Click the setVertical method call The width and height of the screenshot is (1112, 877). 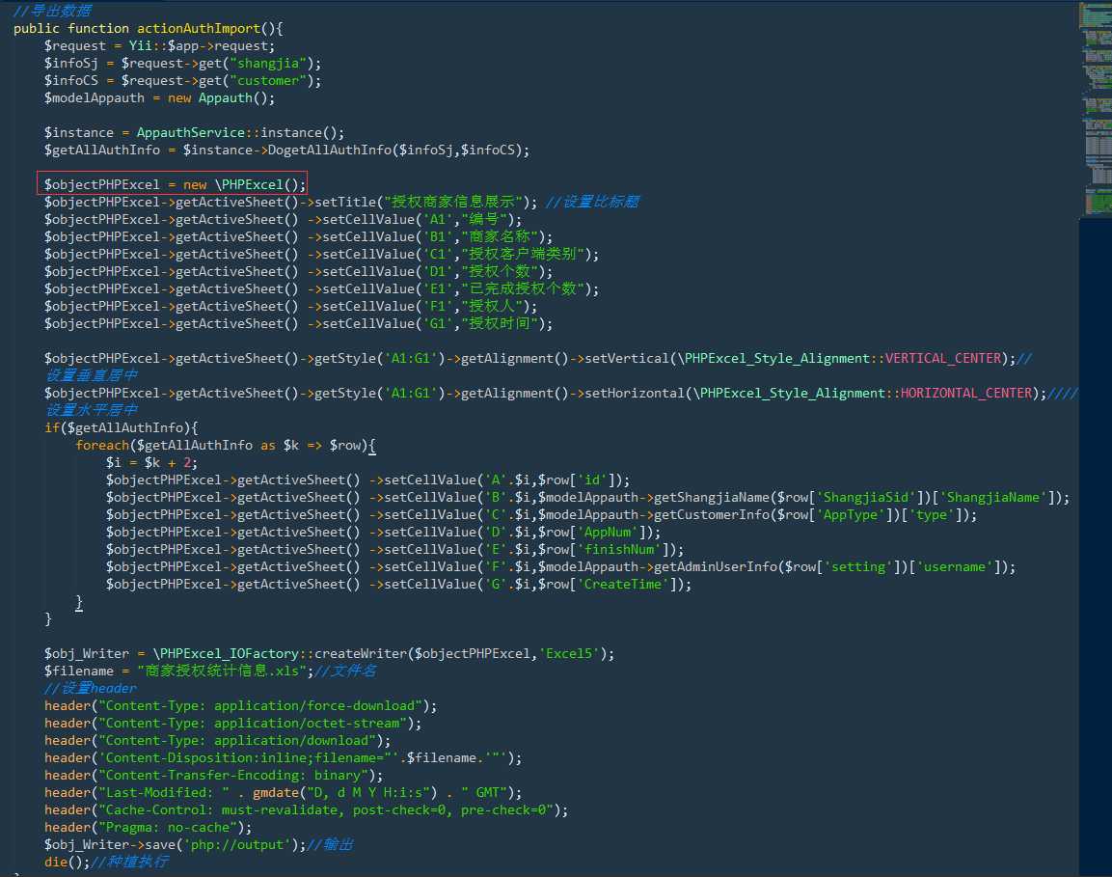click(627, 358)
